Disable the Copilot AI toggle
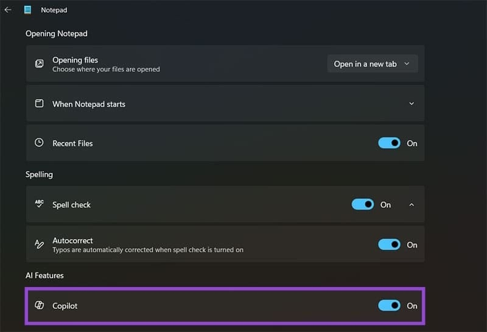This screenshot has width=487, height=332. tap(389, 305)
